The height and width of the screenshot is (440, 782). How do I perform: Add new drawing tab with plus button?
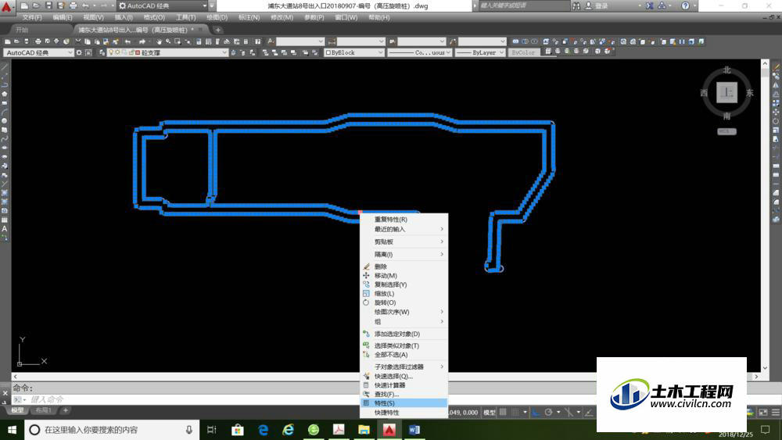(218, 30)
